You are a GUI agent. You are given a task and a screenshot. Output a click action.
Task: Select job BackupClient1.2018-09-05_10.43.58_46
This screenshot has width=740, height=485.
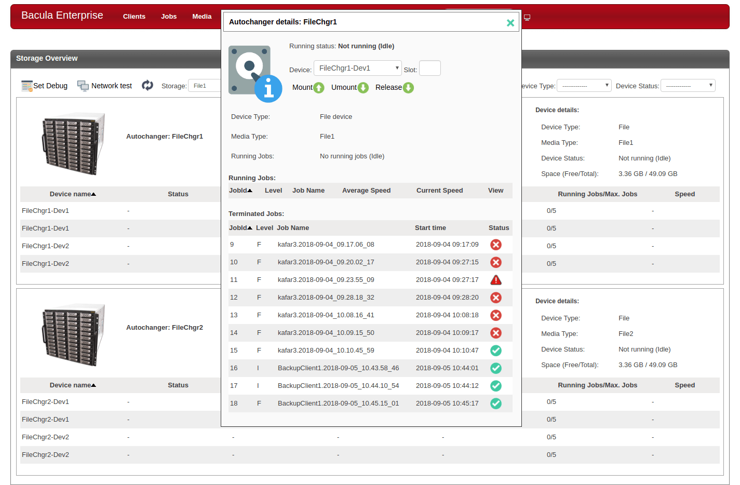[338, 368]
